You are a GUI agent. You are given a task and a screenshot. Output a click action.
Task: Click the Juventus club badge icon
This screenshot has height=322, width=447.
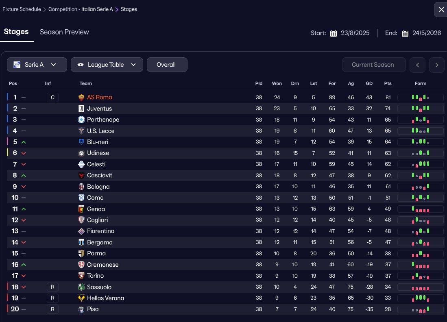(81, 109)
